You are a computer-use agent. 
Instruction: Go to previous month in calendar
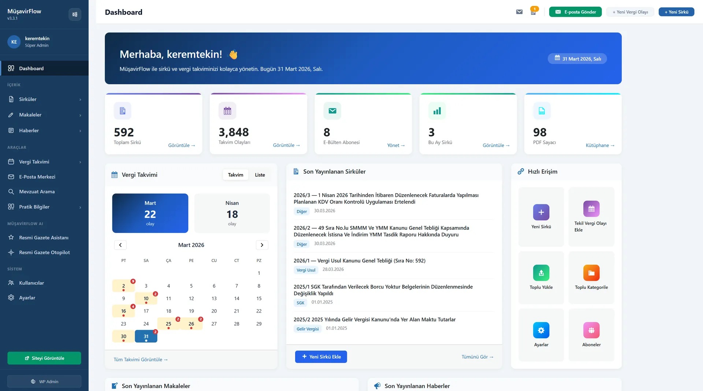pyautogui.click(x=120, y=245)
